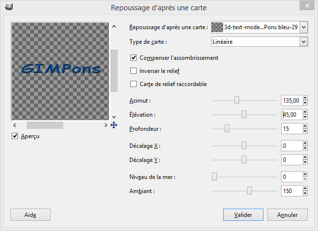Viewport: 318px width, 231px height.
Task: Decrease Azimut with the down stepper arrow
Action: point(305,103)
